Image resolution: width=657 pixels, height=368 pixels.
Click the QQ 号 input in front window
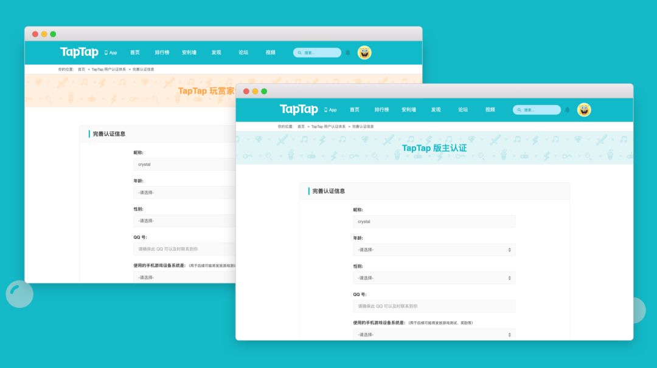(434, 306)
